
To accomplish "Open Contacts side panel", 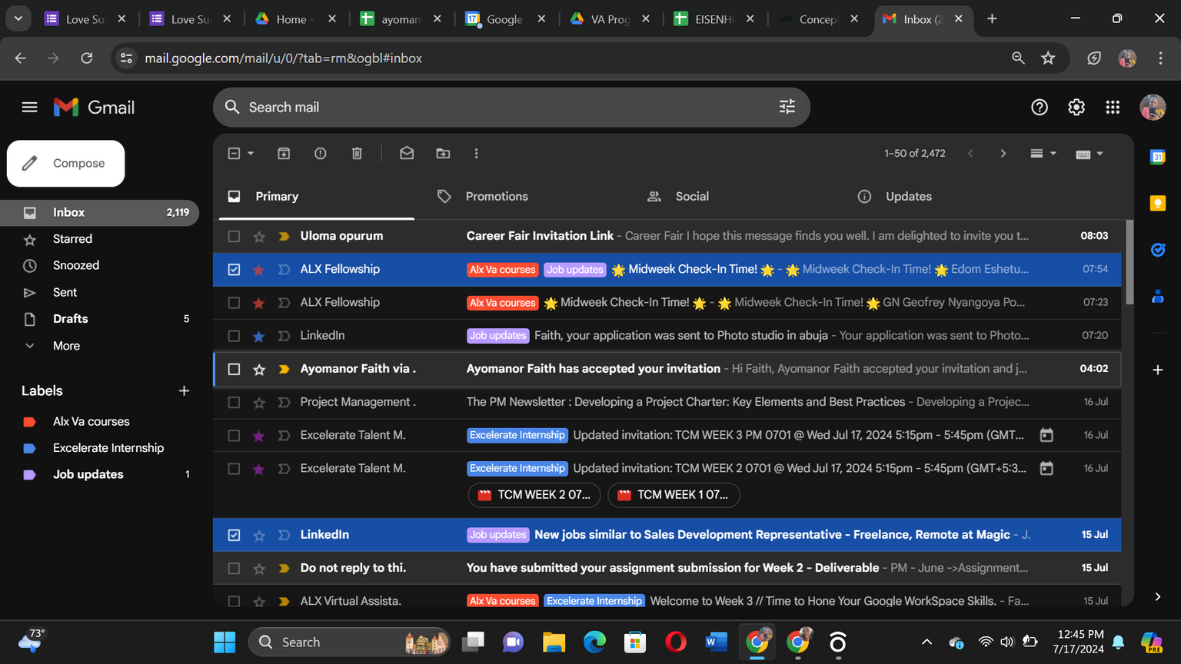I will 1157,296.
